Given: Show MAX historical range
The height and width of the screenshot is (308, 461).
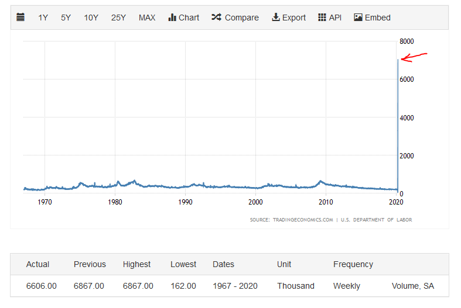Looking at the screenshot, I should click(x=147, y=18).
